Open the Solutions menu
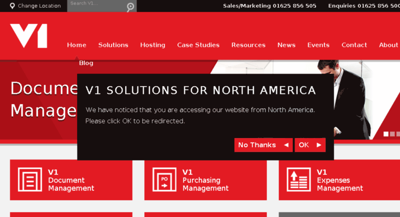The width and height of the screenshot is (400, 217). [113, 45]
